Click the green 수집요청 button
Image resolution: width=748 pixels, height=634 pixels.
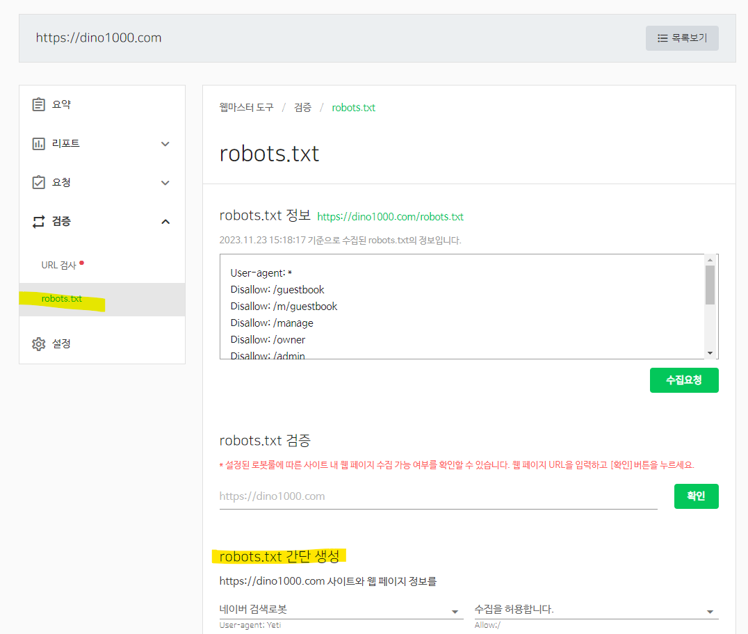point(684,380)
